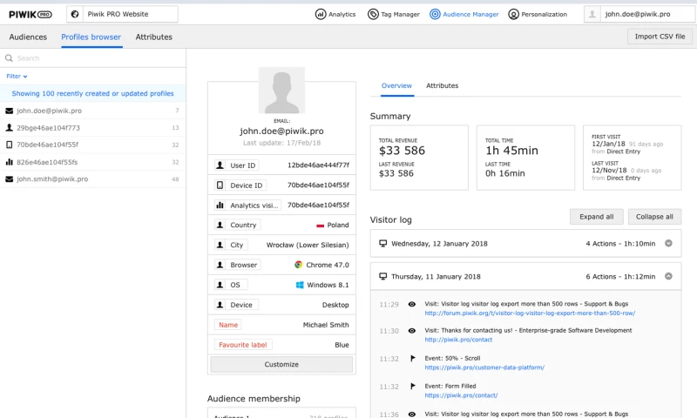
Task: Click the eye icon for the 11:29 visit
Action: pyautogui.click(x=412, y=304)
